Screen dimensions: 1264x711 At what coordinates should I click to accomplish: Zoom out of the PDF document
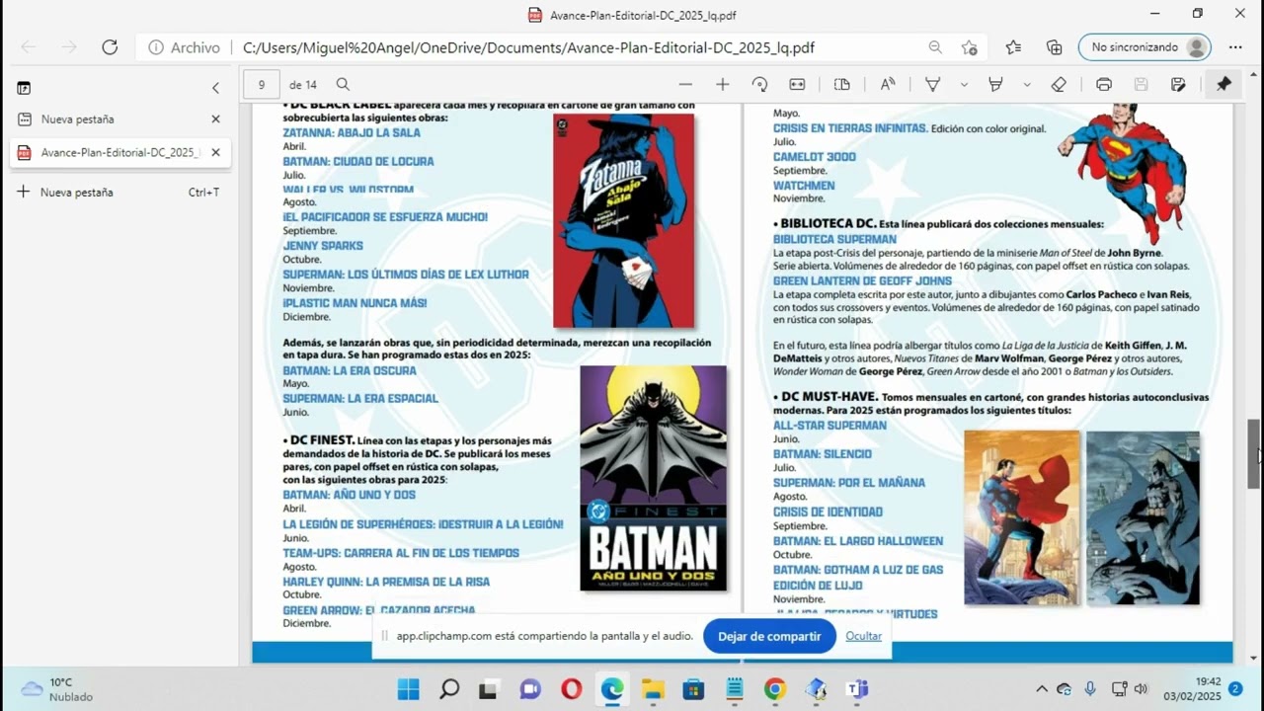tap(685, 85)
